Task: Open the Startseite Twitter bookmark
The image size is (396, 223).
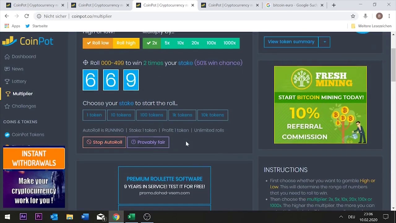Action: 37,26
